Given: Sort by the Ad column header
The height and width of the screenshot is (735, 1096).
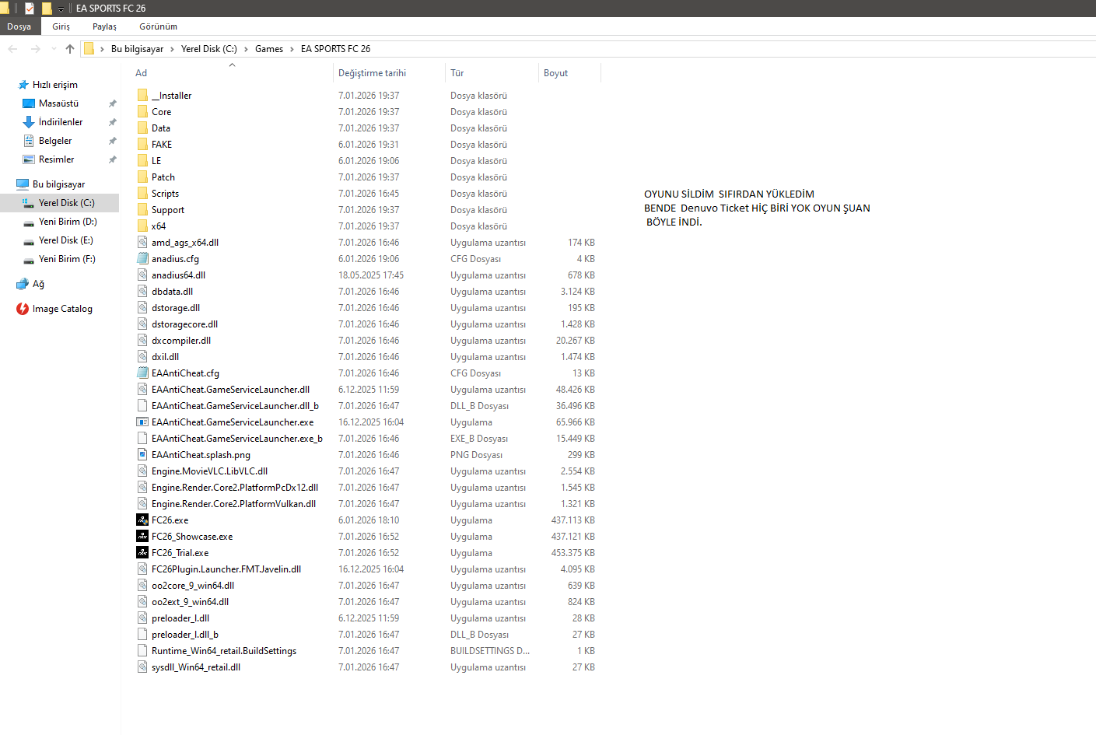Looking at the screenshot, I should click(141, 73).
